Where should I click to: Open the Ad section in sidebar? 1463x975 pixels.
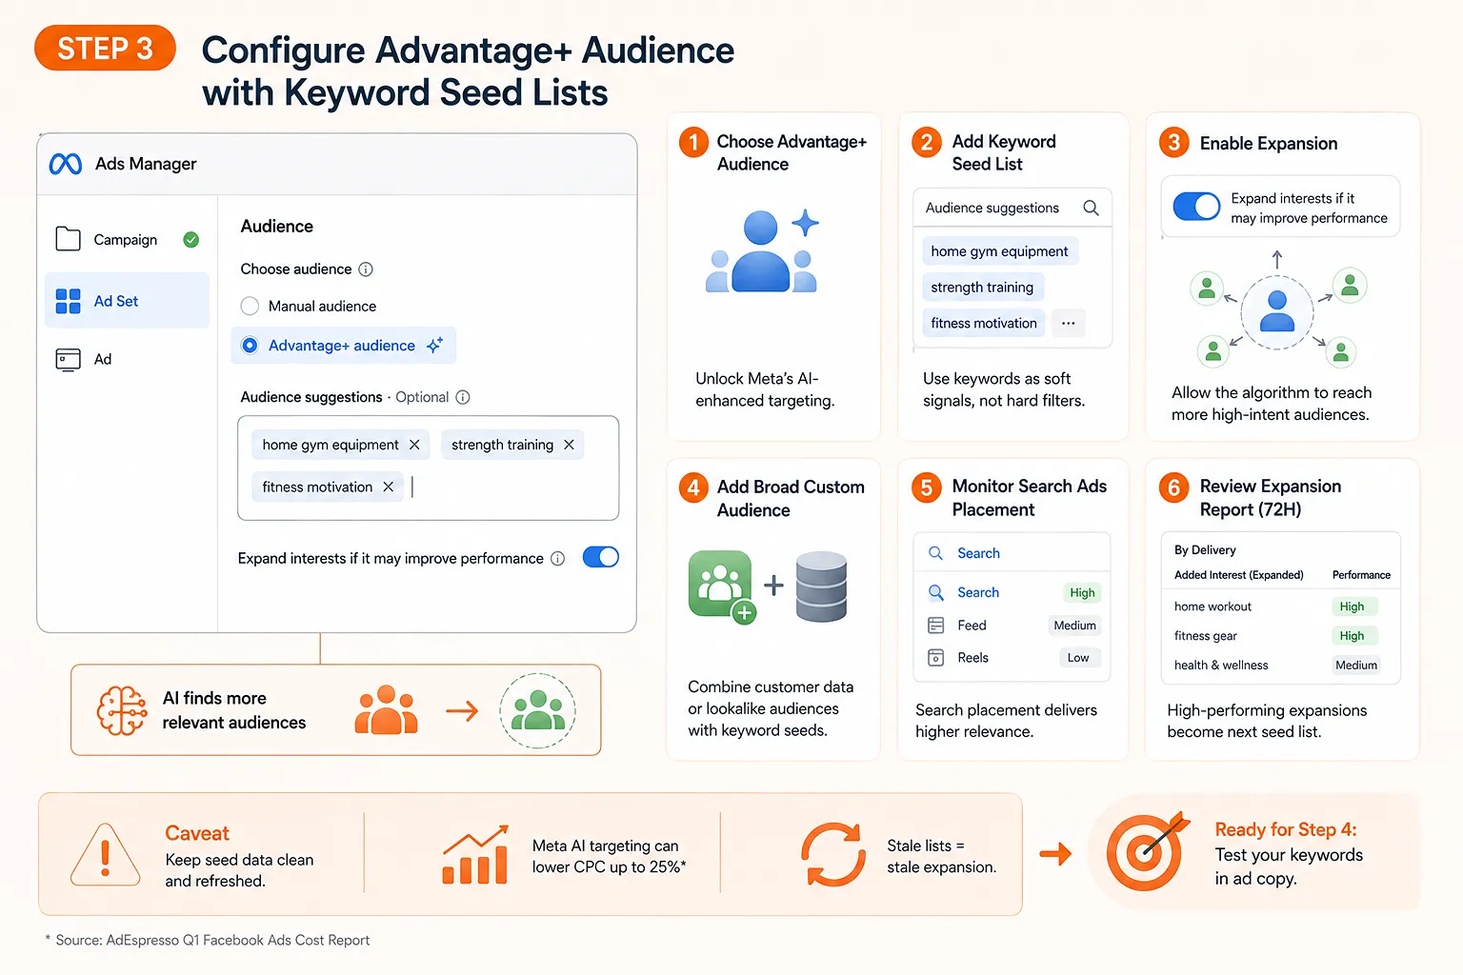click(127, 359)
